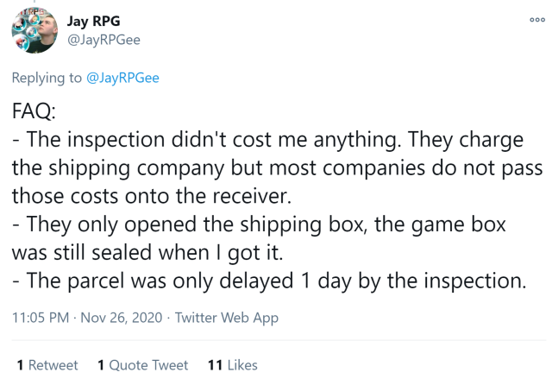Screen dimensions: 552x385
Task: Open the Twitter Web App source link
Action: click(227, 318)
